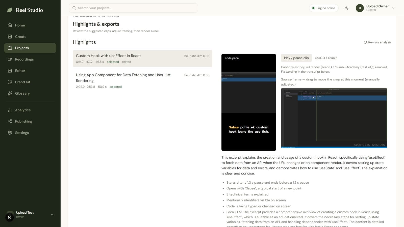Click the Editor sidebar icon
The image size is (404, 227).
click(10, 71)
